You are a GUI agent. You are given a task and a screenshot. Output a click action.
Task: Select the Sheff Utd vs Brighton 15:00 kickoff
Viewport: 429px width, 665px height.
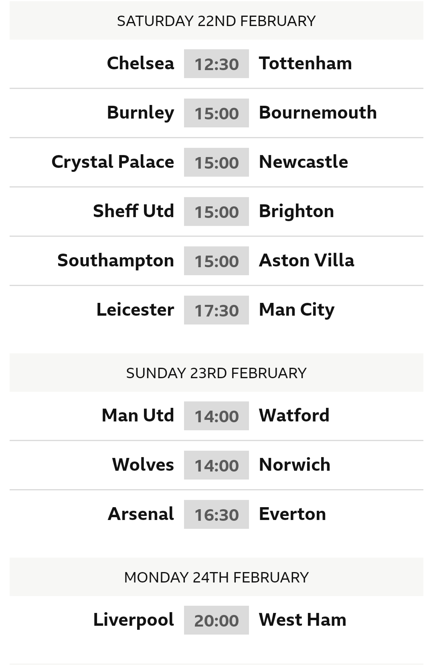coord(217,212)
